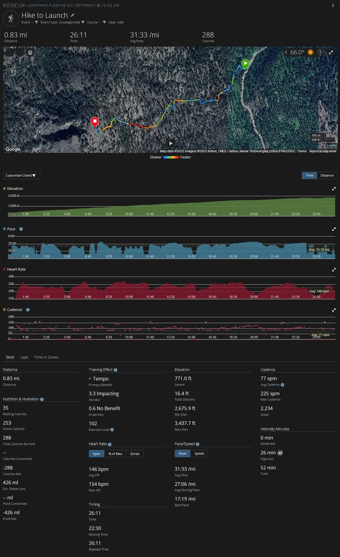This screenshot has height=557, width=340.
Task: Show heart rate as % of Max
Action: click(x=116, y=453)
